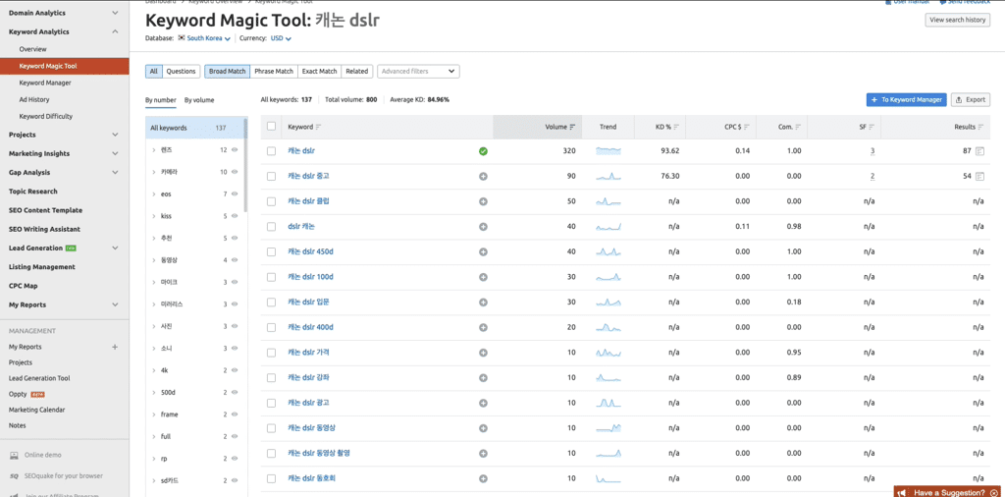Open SERP results icon for 54 results
1005x497 pixels.
tap(979, 177)
